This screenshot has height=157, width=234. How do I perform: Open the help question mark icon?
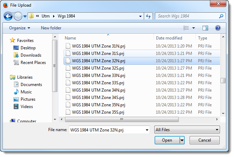pos(218,28)
